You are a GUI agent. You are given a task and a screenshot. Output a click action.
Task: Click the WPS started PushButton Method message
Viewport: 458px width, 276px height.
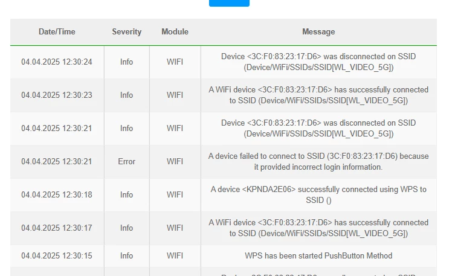pyautogui.click(x=318, y=256)
